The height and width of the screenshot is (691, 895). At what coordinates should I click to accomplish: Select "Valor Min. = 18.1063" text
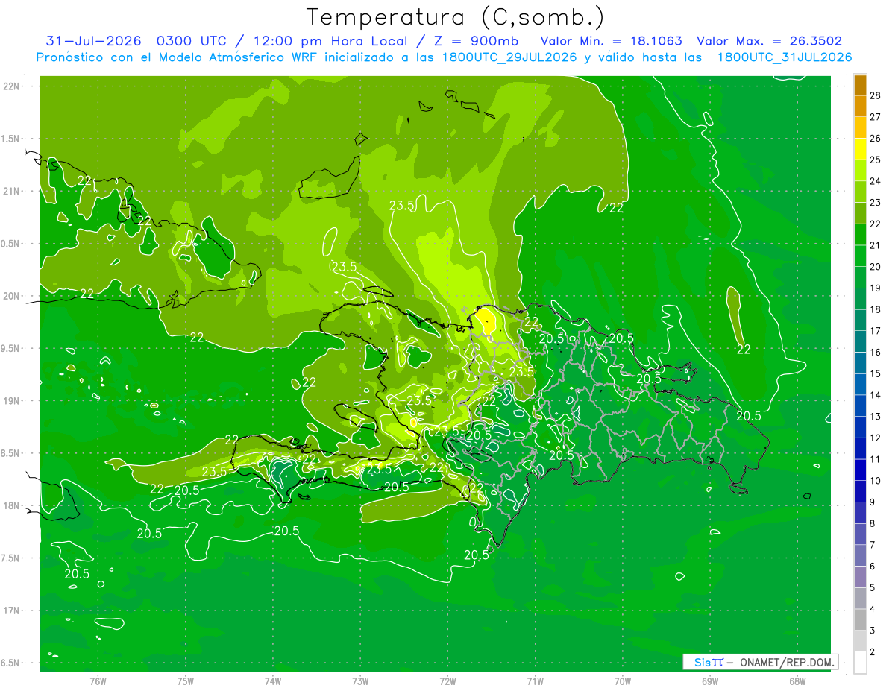click(x=612, y=41)
